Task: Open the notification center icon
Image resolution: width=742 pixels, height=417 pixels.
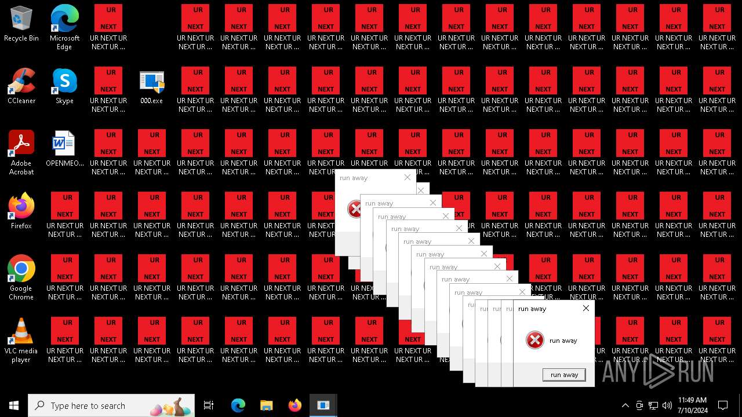Action: (723, 405)
